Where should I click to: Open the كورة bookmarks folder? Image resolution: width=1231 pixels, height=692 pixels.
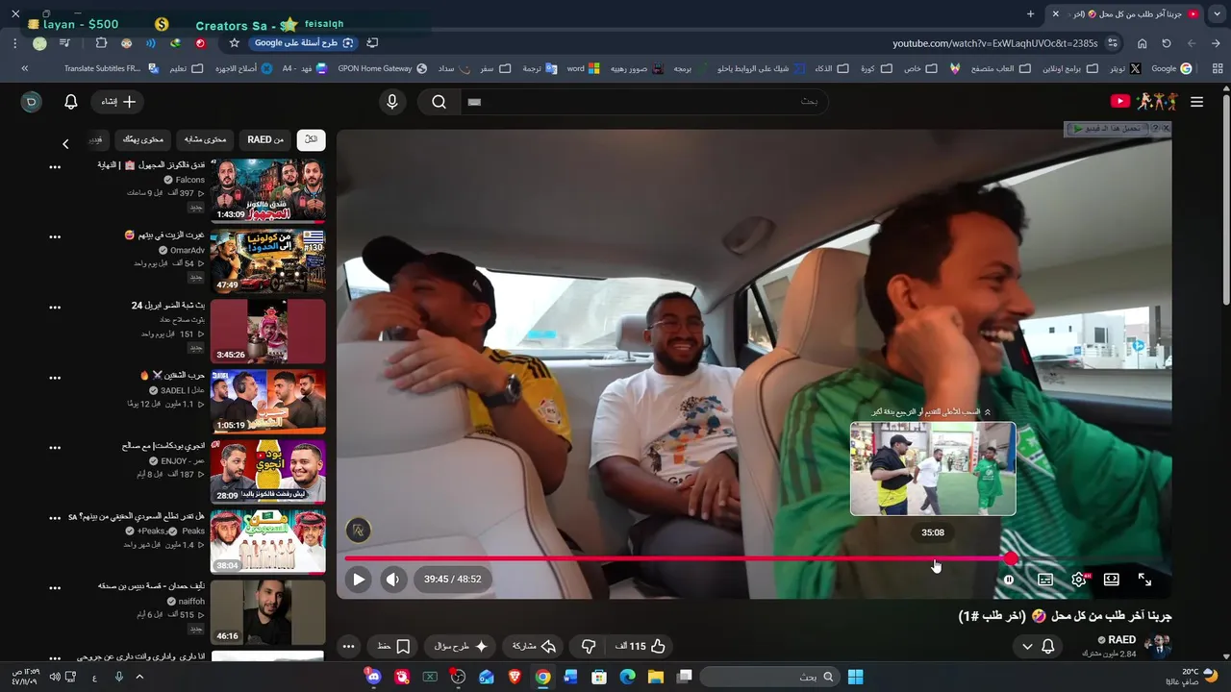click(874, 69)
